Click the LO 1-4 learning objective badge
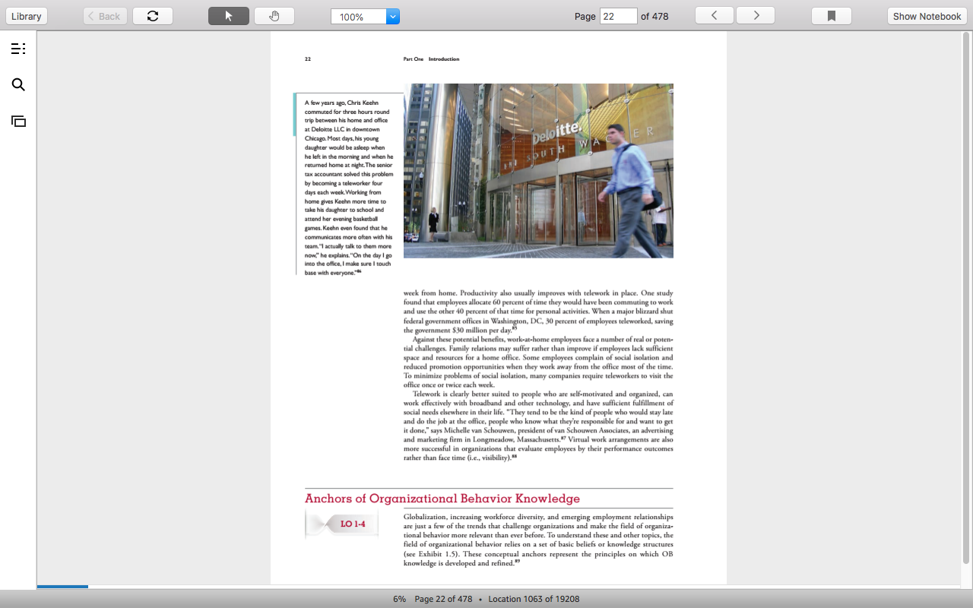Screen dimensions: 973x608 [x=342, y=524]
